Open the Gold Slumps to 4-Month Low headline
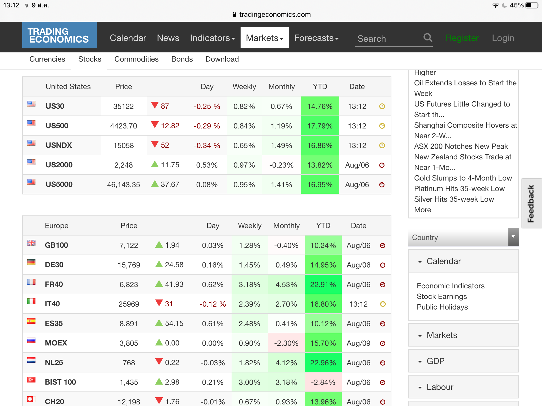The width and height of the screenshot is (542, 406). click(x=463, y=178)
